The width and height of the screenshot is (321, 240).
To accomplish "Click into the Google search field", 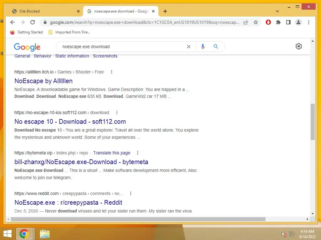I will click(x=123, y=47).
